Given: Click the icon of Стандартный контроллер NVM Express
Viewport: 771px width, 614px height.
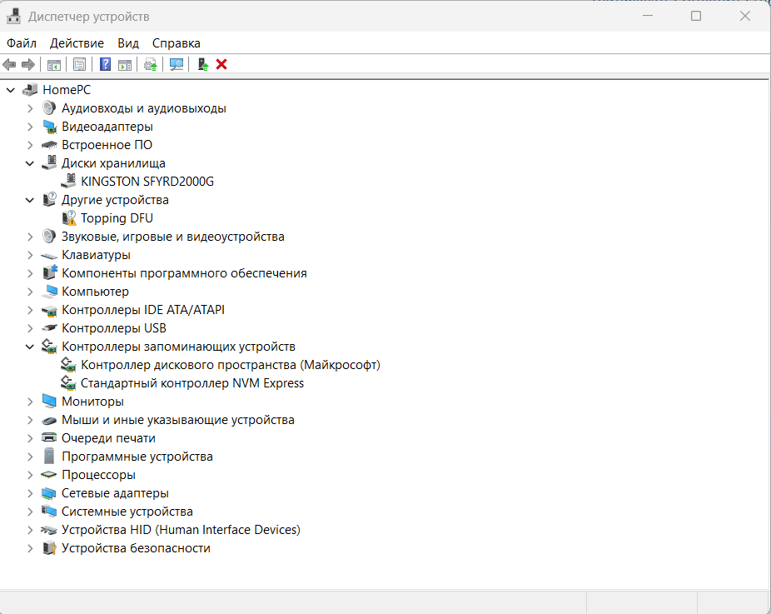Looking at the screenshot, I should (x=68, y=382).
